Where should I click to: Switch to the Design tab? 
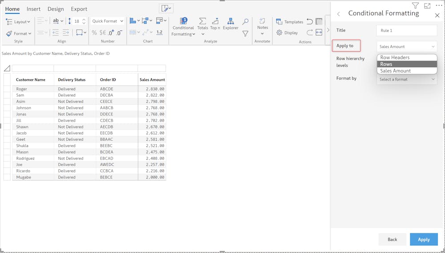point(56,9)
